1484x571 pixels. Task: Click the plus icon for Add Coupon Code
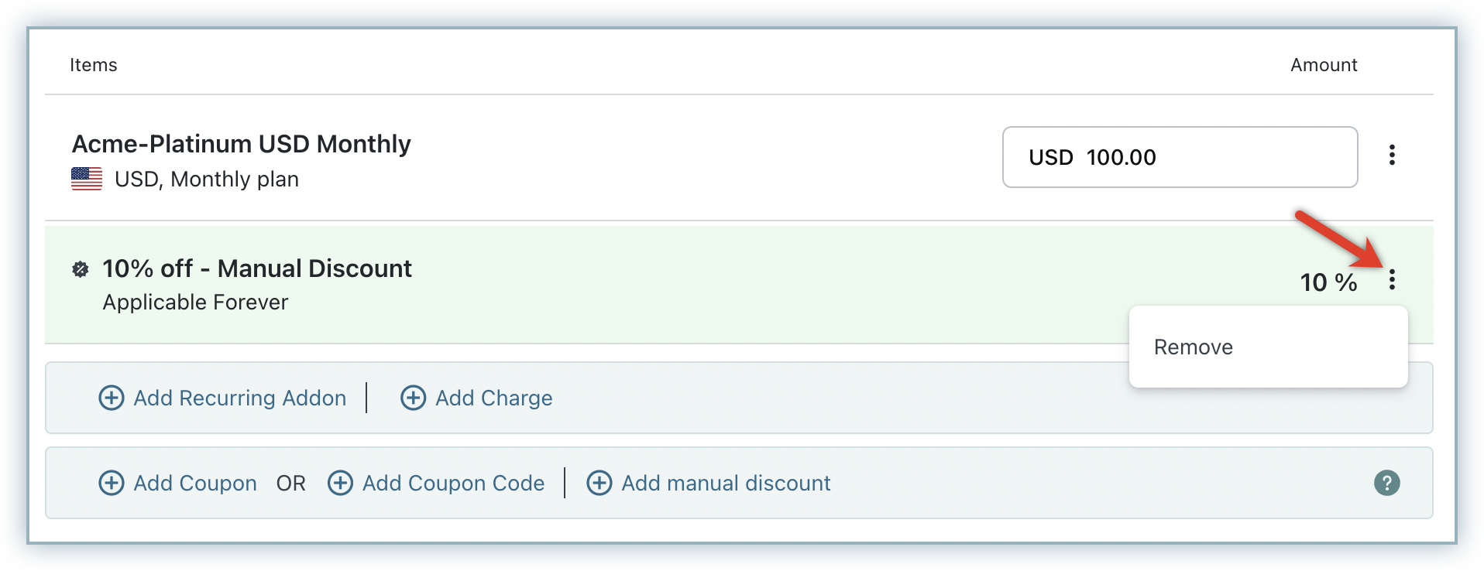tap(340, 483)
